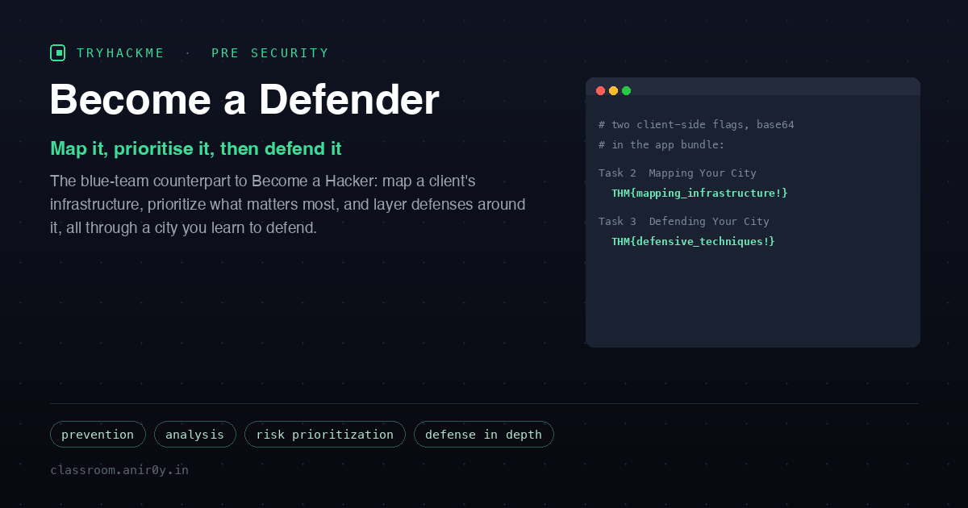968x508 pixels.
Task: Click the yellow window dot in terminal
Action: coord(613,90)
